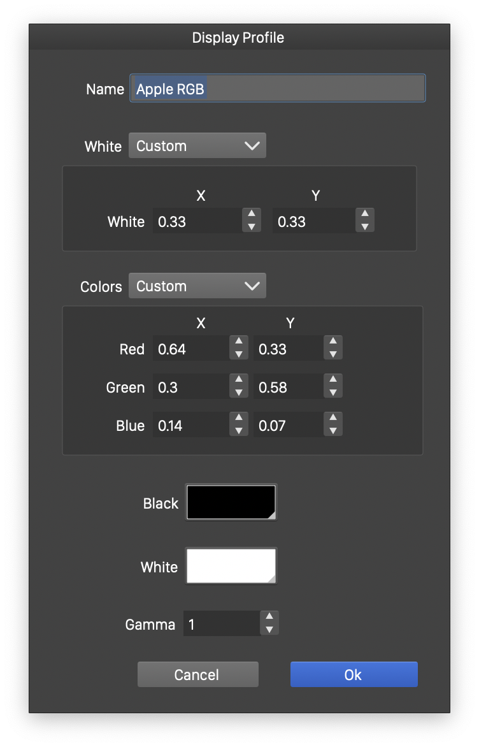
Task: Open the Colors preset dropdown
Action: tap(197, 286)
